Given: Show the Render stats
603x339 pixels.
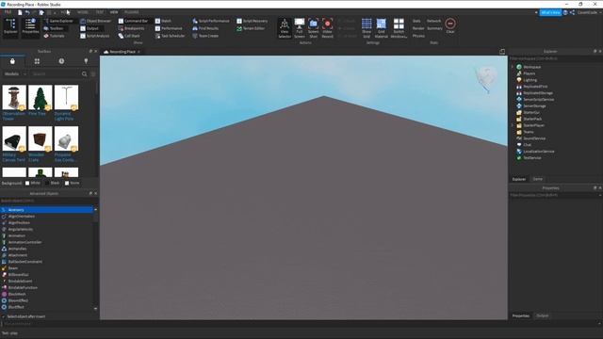Looking at the screenshot, I should 418,28.
